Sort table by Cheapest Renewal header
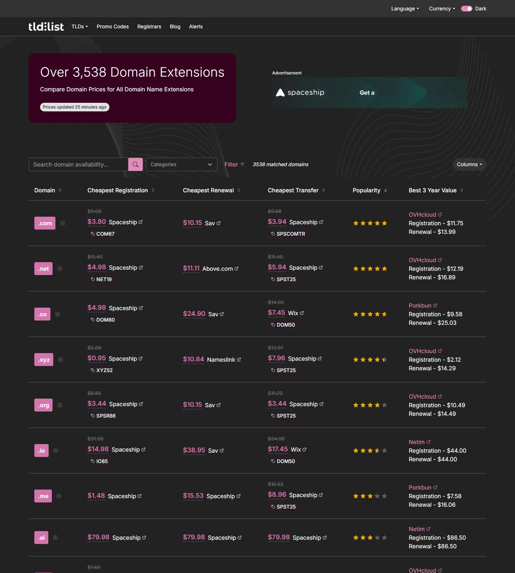Image resolution: width=515 pixels, height=573 pixels. [211, 190]
